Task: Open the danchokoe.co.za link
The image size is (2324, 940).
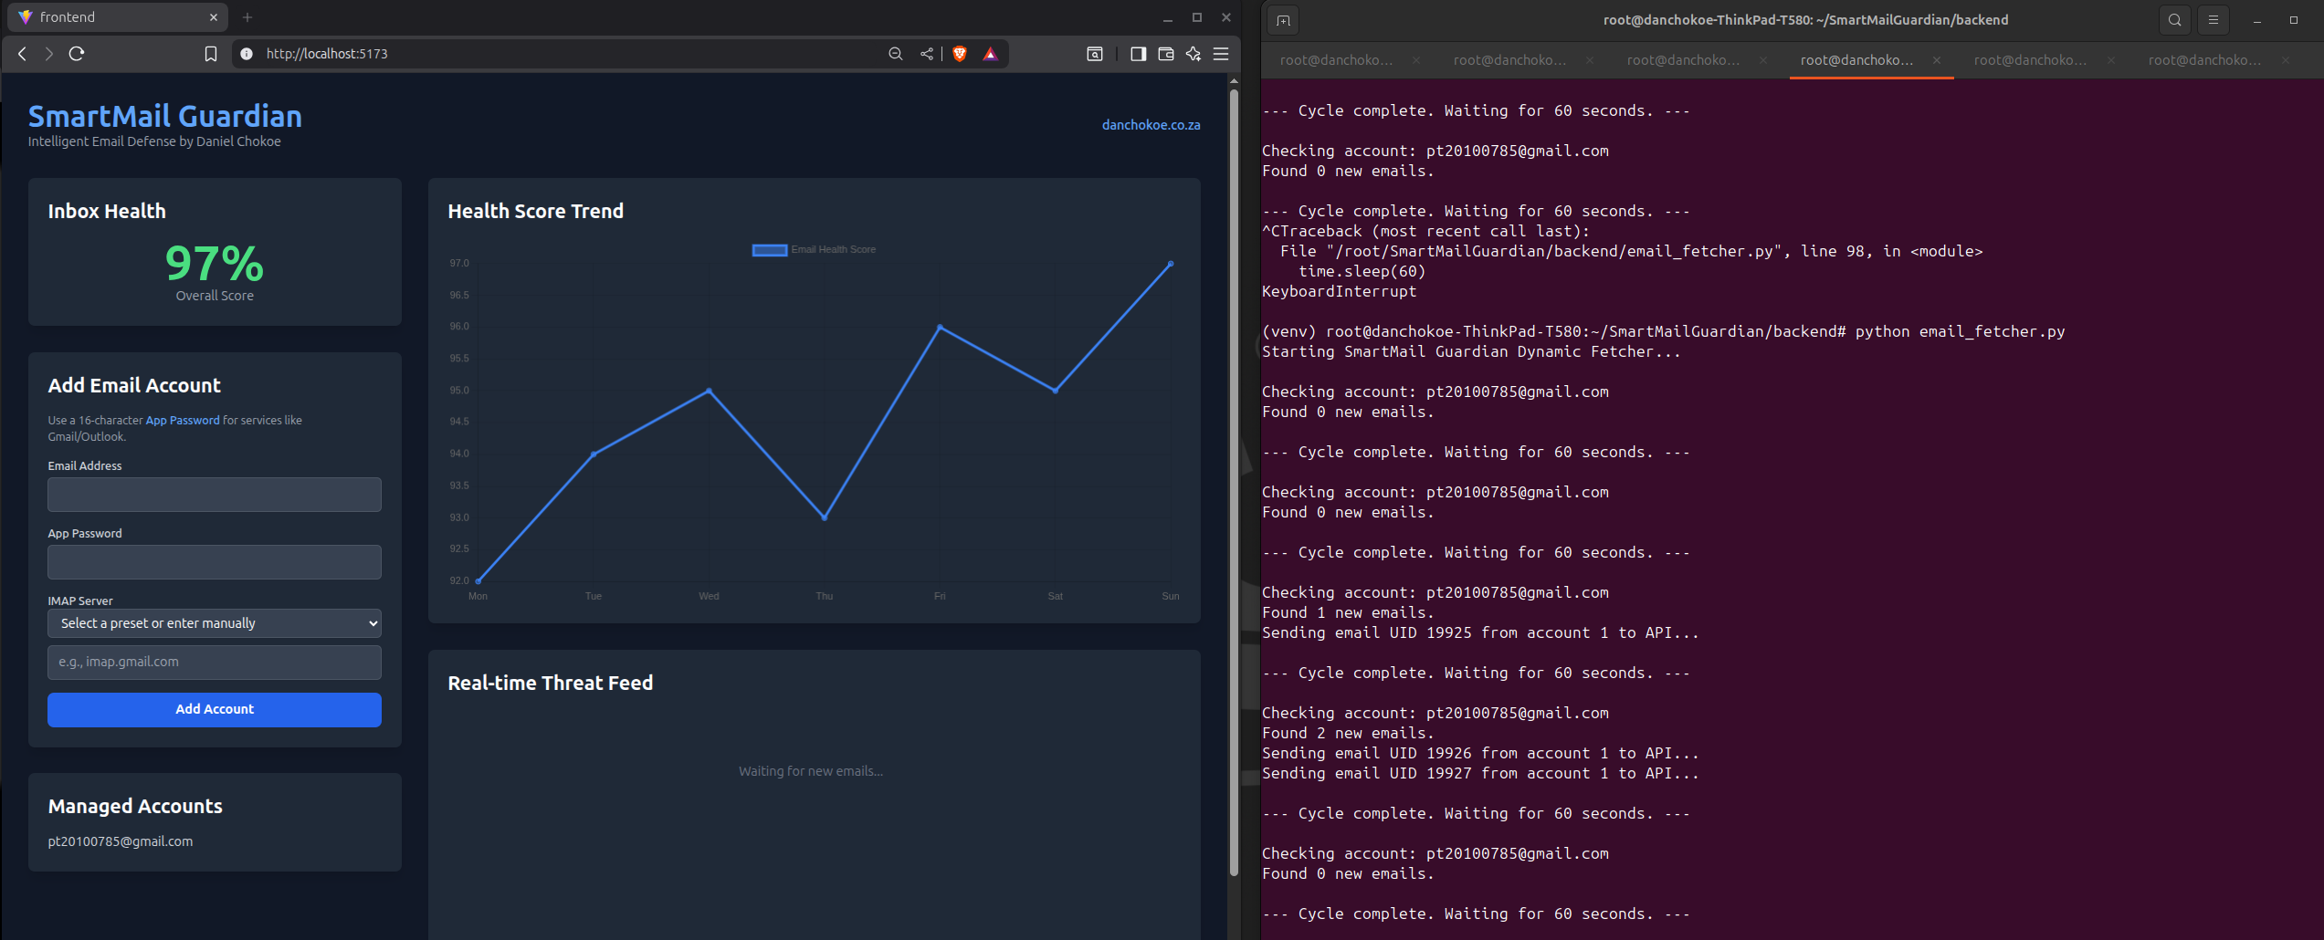Action: tap(1151, 125)
